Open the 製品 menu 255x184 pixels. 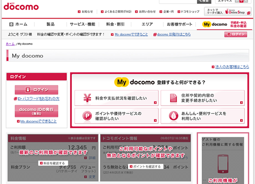click(x=51, y=24)
